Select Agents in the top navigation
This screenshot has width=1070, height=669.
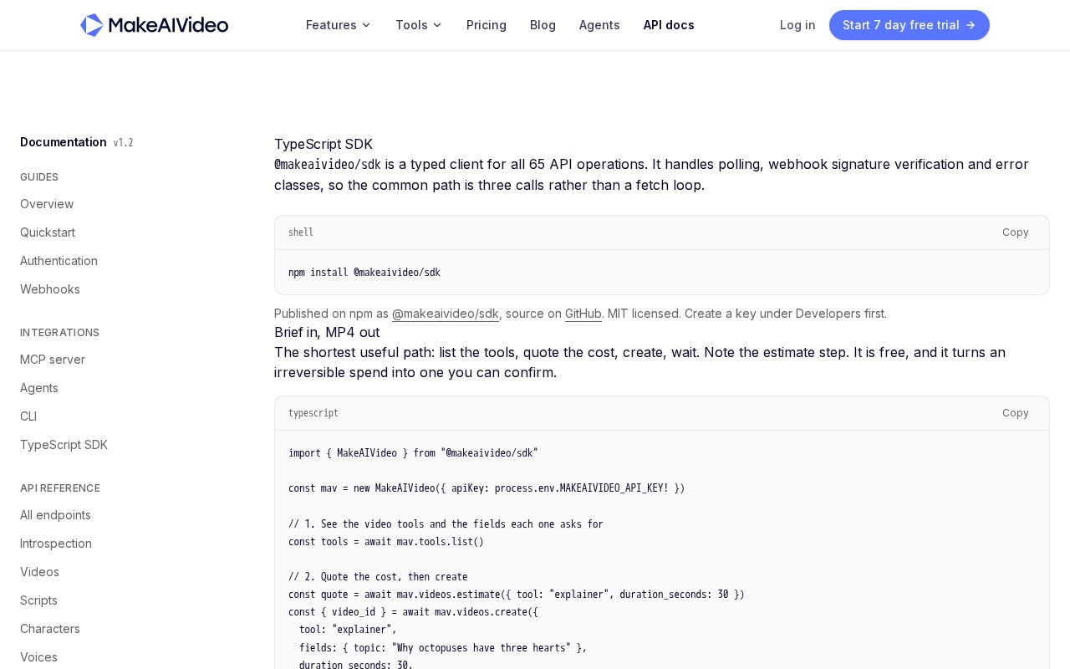point(599,25)
